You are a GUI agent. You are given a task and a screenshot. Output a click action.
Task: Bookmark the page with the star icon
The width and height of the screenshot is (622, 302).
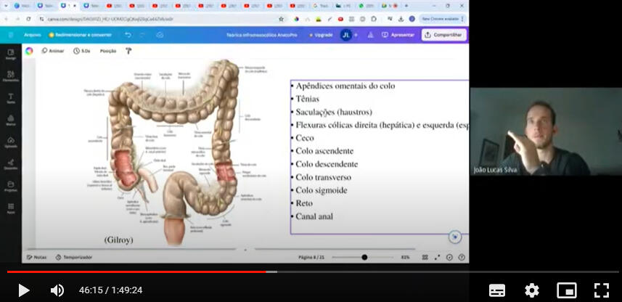tap(282, 19)
